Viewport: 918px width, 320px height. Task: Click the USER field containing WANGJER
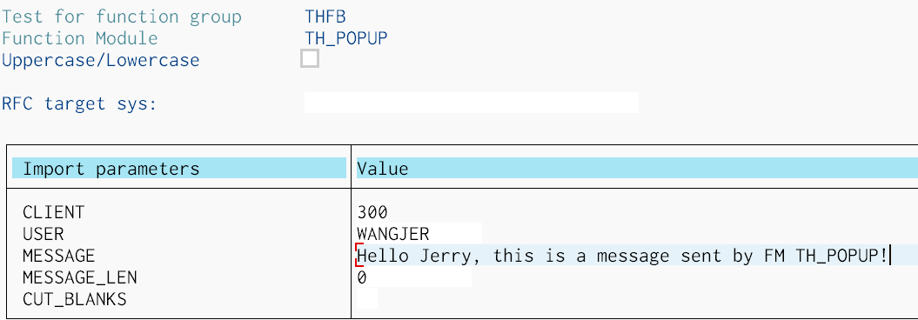[x=419, y=234]
